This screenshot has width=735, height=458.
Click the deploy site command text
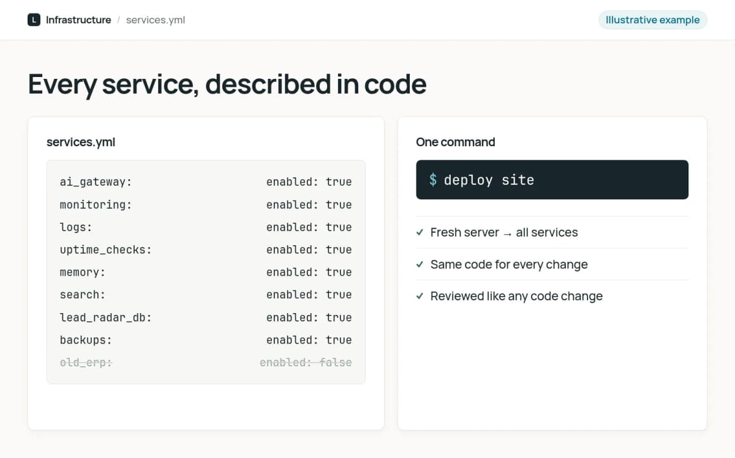[x=489, y=180]
